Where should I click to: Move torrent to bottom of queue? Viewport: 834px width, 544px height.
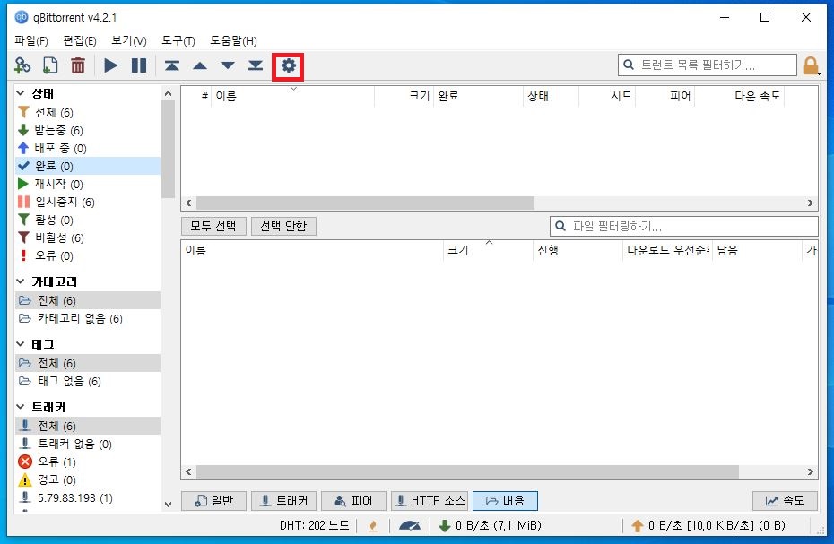click(256, 65)
